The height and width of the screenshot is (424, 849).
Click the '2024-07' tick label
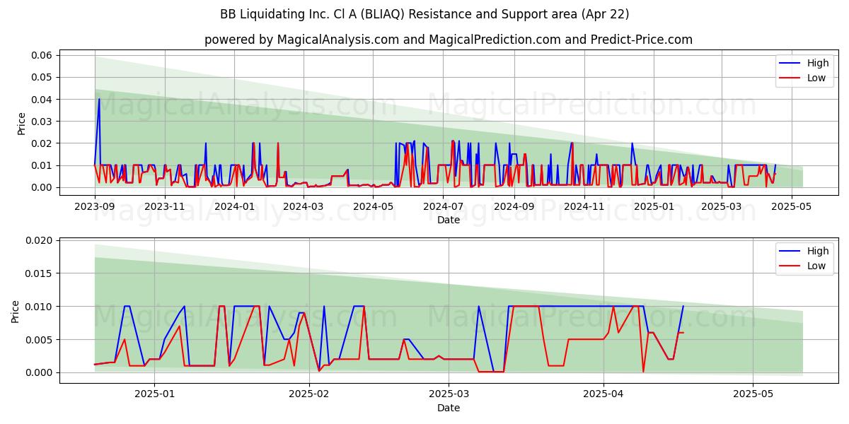tap(444, 206)
